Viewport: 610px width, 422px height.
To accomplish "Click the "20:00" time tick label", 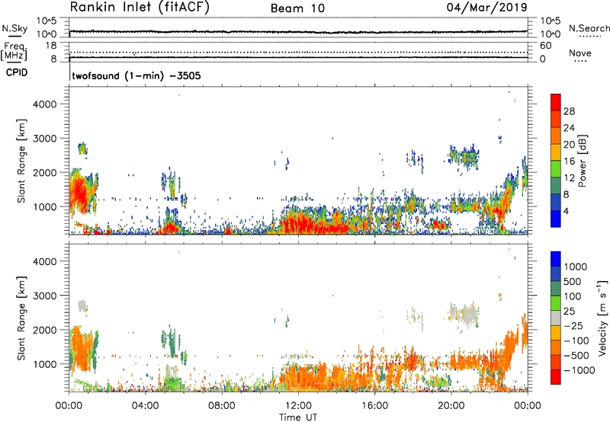I will point(451,406).
